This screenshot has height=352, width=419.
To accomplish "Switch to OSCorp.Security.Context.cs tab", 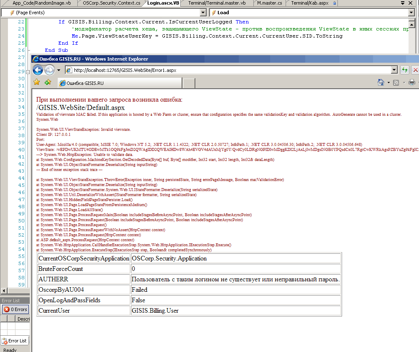I will coord(111,3).
